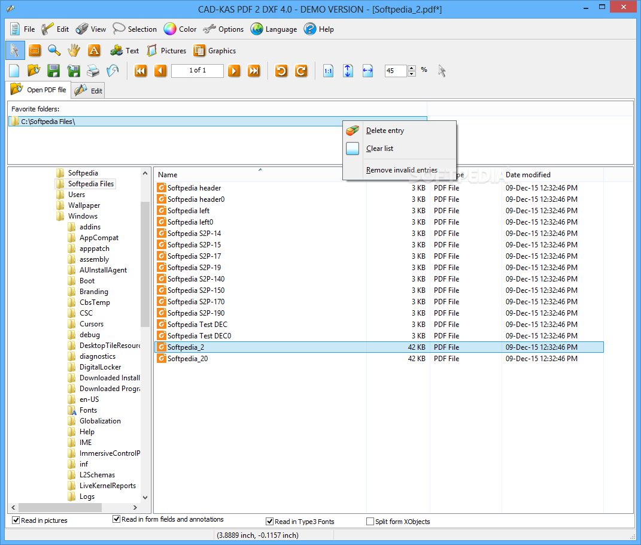Activate the rectangle selection tool
Viewport: 641px width, 545px height.
click(35, 51)
